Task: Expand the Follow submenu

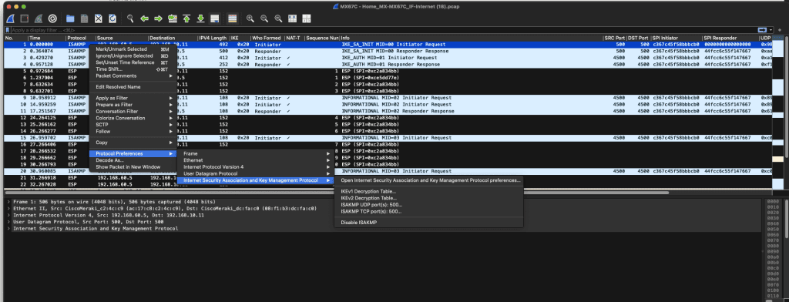Action: [x=133, y=131]
